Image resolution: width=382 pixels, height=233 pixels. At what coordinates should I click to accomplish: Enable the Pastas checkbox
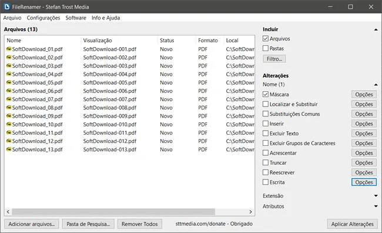pos(266,48)
